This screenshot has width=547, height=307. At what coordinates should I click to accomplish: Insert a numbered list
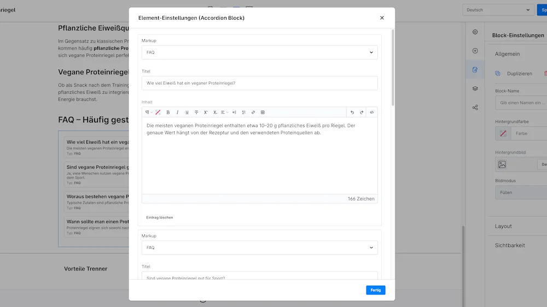pos(243,112)
